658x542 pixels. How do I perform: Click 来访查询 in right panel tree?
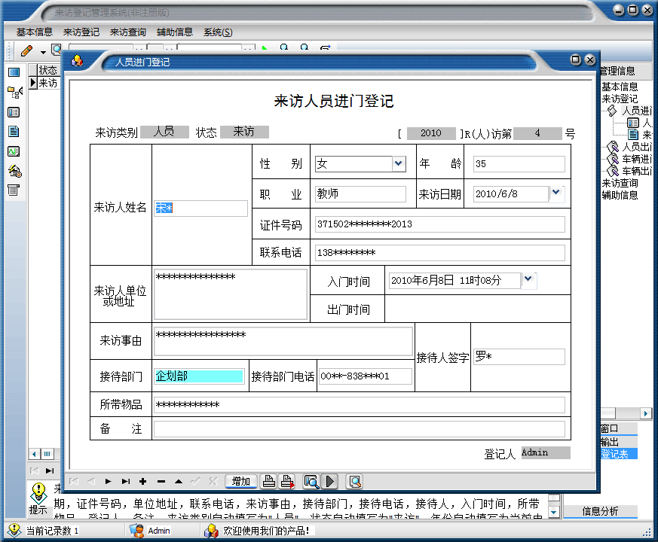pos(620,183)
